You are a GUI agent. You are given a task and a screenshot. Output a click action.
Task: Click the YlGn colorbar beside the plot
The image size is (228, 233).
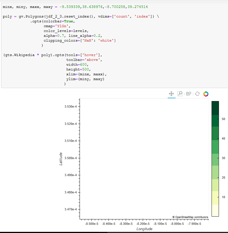coord(215,157)
